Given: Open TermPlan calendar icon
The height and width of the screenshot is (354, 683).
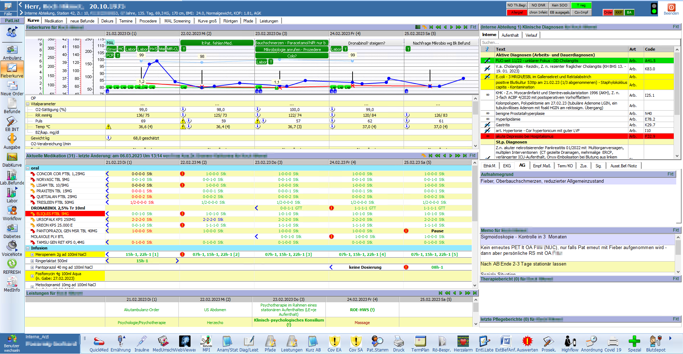Looking at the screenshot, I should [x=420, y=344].
